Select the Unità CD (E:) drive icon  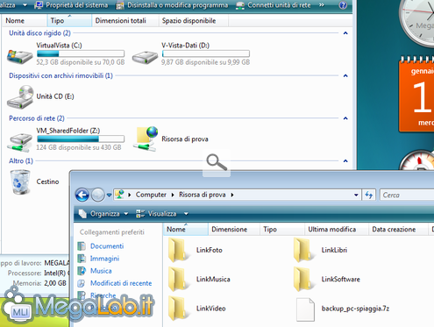coord(20,97)
